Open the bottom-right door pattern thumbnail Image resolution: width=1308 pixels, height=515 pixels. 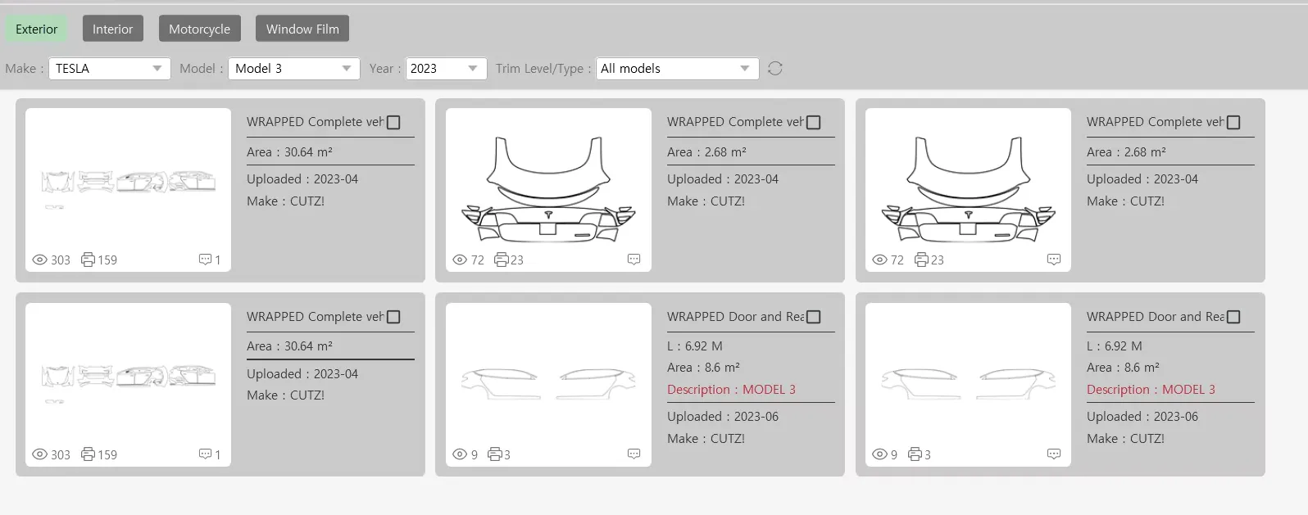(968, 385)
